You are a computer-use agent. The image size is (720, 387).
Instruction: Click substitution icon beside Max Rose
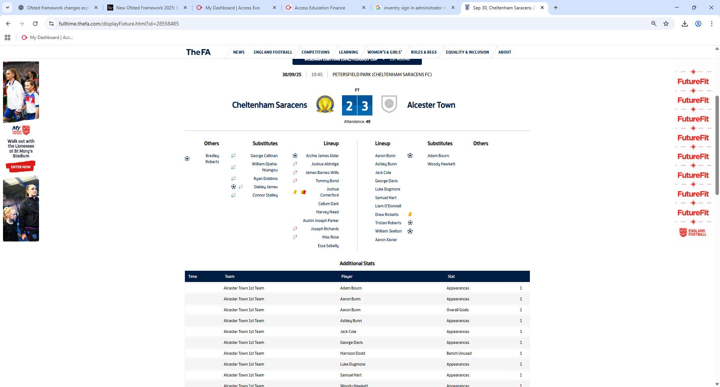pyautogui.click(x=295, y=237)
